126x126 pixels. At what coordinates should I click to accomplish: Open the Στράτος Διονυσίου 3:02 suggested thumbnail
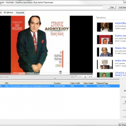point(105,39)
